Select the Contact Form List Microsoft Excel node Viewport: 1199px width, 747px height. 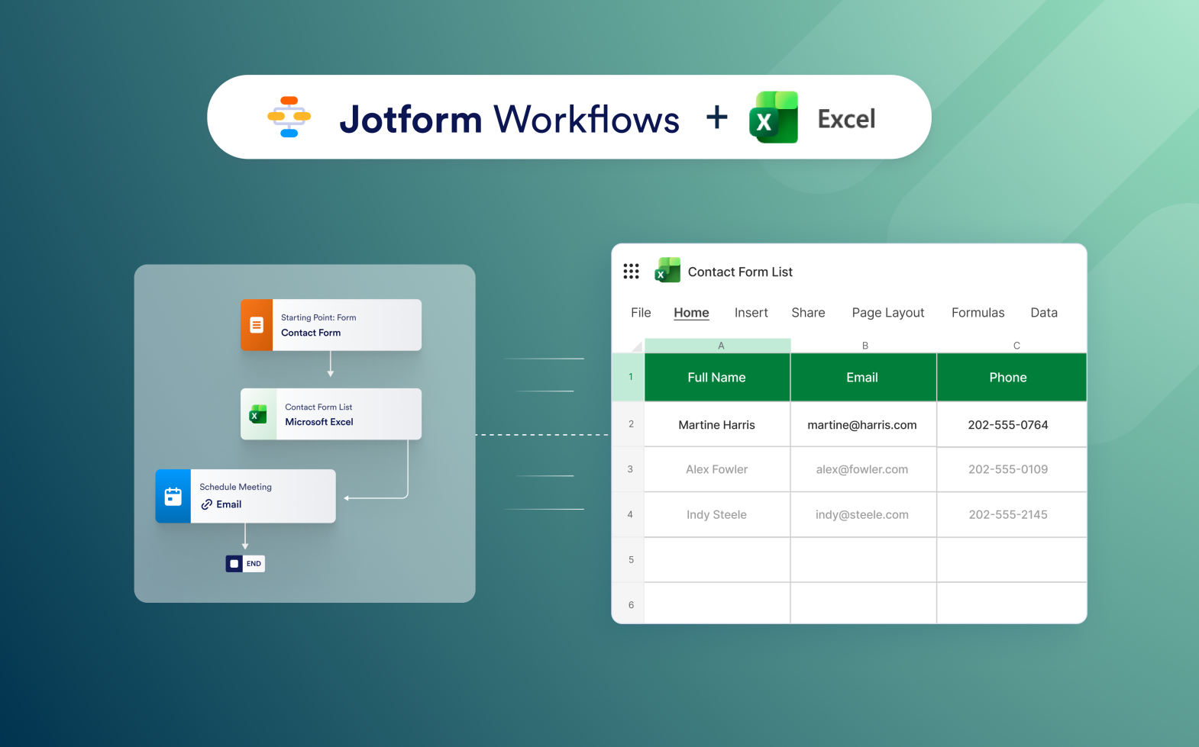click(x=331, y=414)
